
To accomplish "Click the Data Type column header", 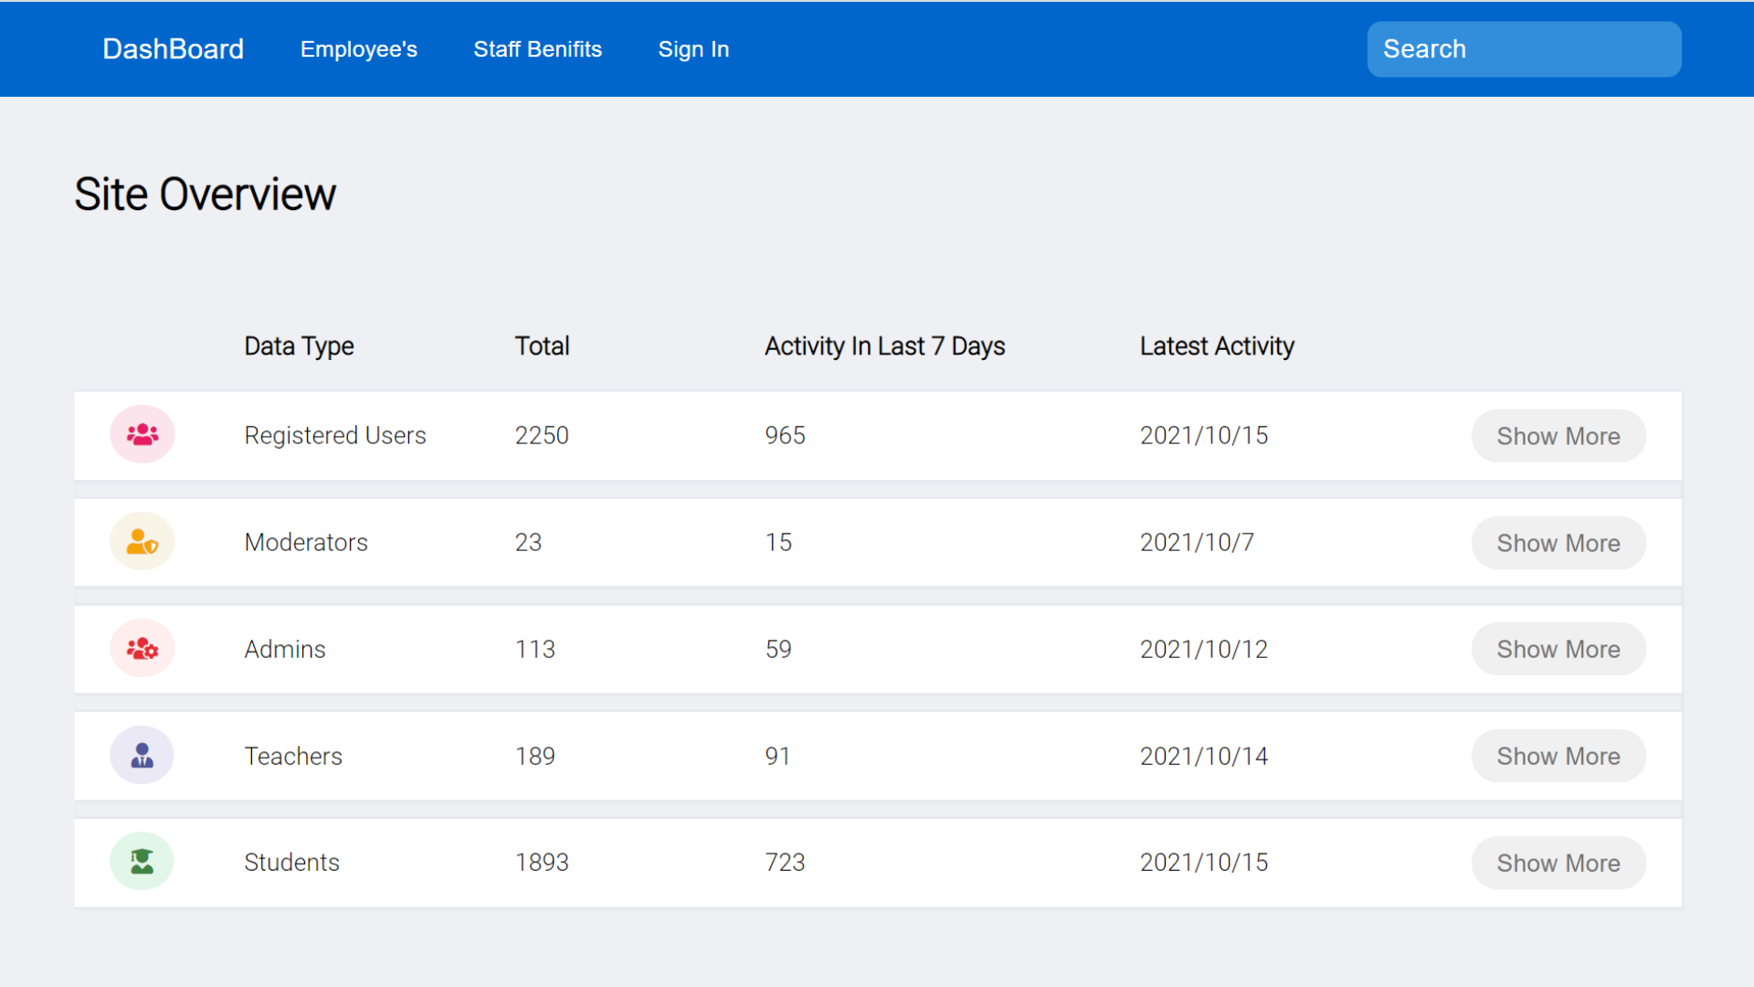I will (299, 346).
